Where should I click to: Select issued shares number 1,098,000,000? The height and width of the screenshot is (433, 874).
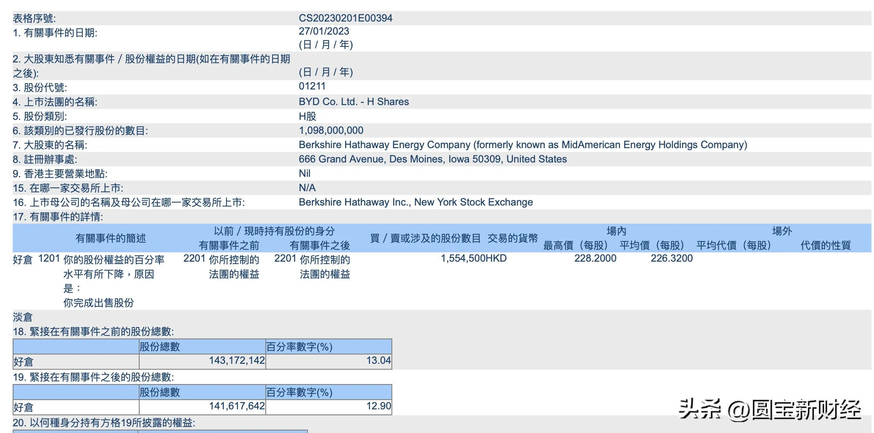331,130
